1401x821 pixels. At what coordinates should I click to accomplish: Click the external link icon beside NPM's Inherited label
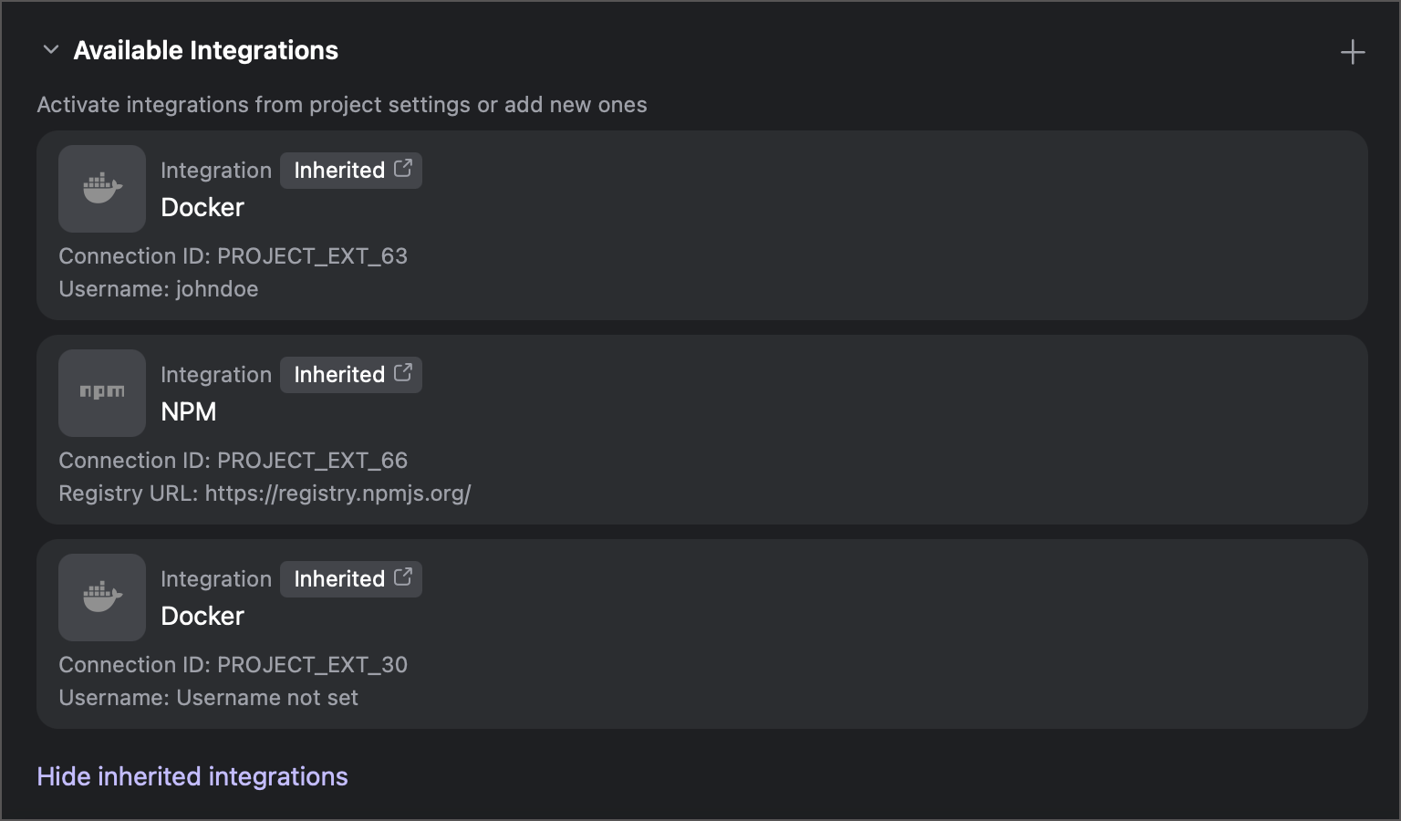click(x=404, y=374)
